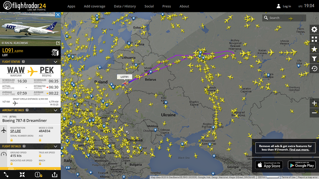Image resolution: width=319 pixels, height=179 pixels.
Task: Click the Log in link
Action: [287, 6]
